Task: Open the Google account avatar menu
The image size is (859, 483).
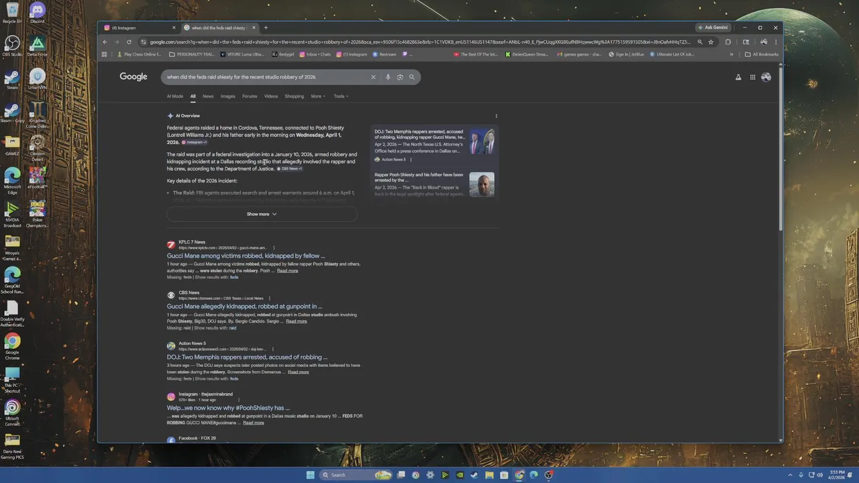Action: tap(766, 77)
